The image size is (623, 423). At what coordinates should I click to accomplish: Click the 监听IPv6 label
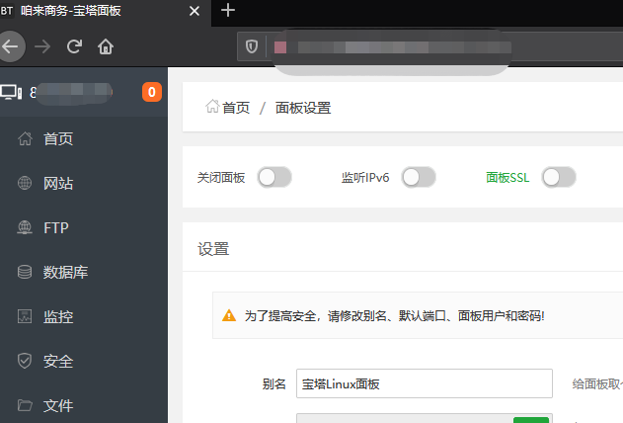[365, 177]
